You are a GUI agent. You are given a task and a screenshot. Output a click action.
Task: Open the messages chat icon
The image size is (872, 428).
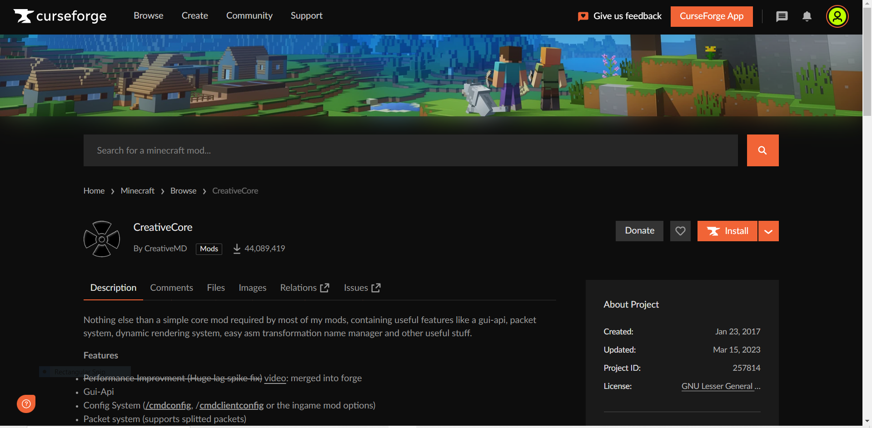point(782,17)
